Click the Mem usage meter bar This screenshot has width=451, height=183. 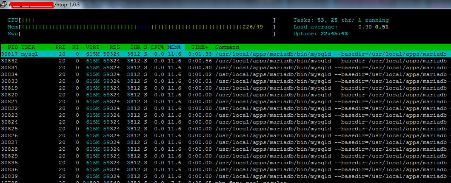[x=141, y=27]
